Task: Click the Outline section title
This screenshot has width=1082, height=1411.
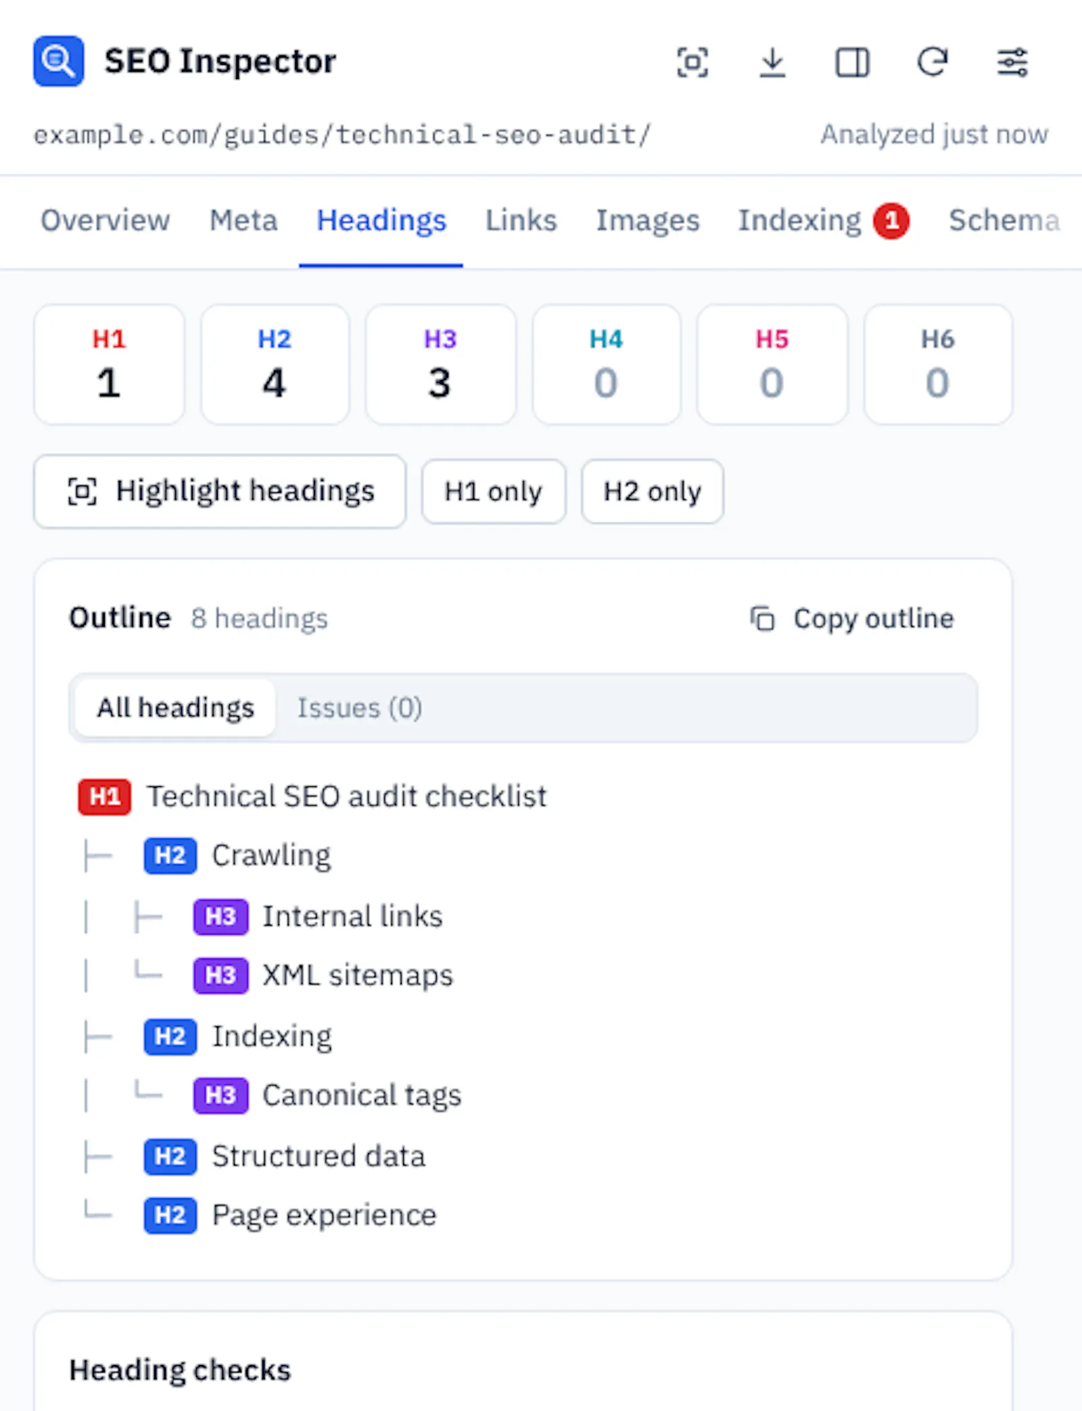Action: pos(120,617)
